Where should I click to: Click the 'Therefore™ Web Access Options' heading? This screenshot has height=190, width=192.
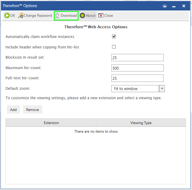pyautogui.click(x=96, y=27)
